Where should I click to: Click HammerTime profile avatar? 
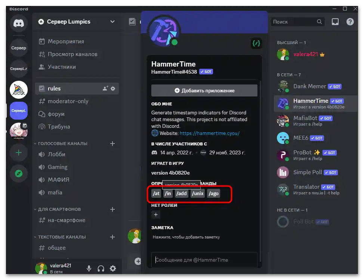point(164,31)
